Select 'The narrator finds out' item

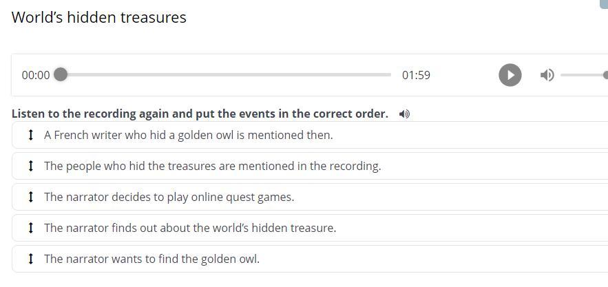tap(190, 228)
